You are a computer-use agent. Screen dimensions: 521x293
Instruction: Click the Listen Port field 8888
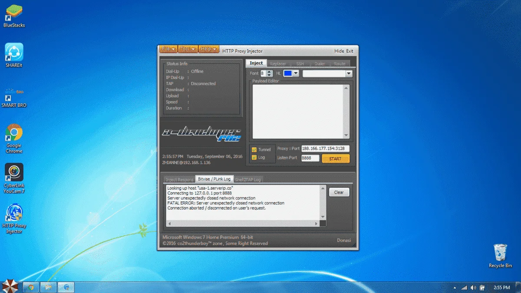pos(310,158)
